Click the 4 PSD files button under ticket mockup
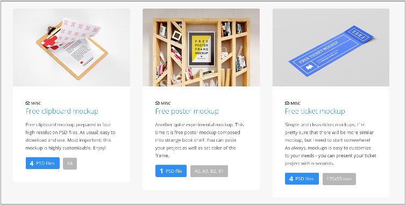 (x=302, y=179)
